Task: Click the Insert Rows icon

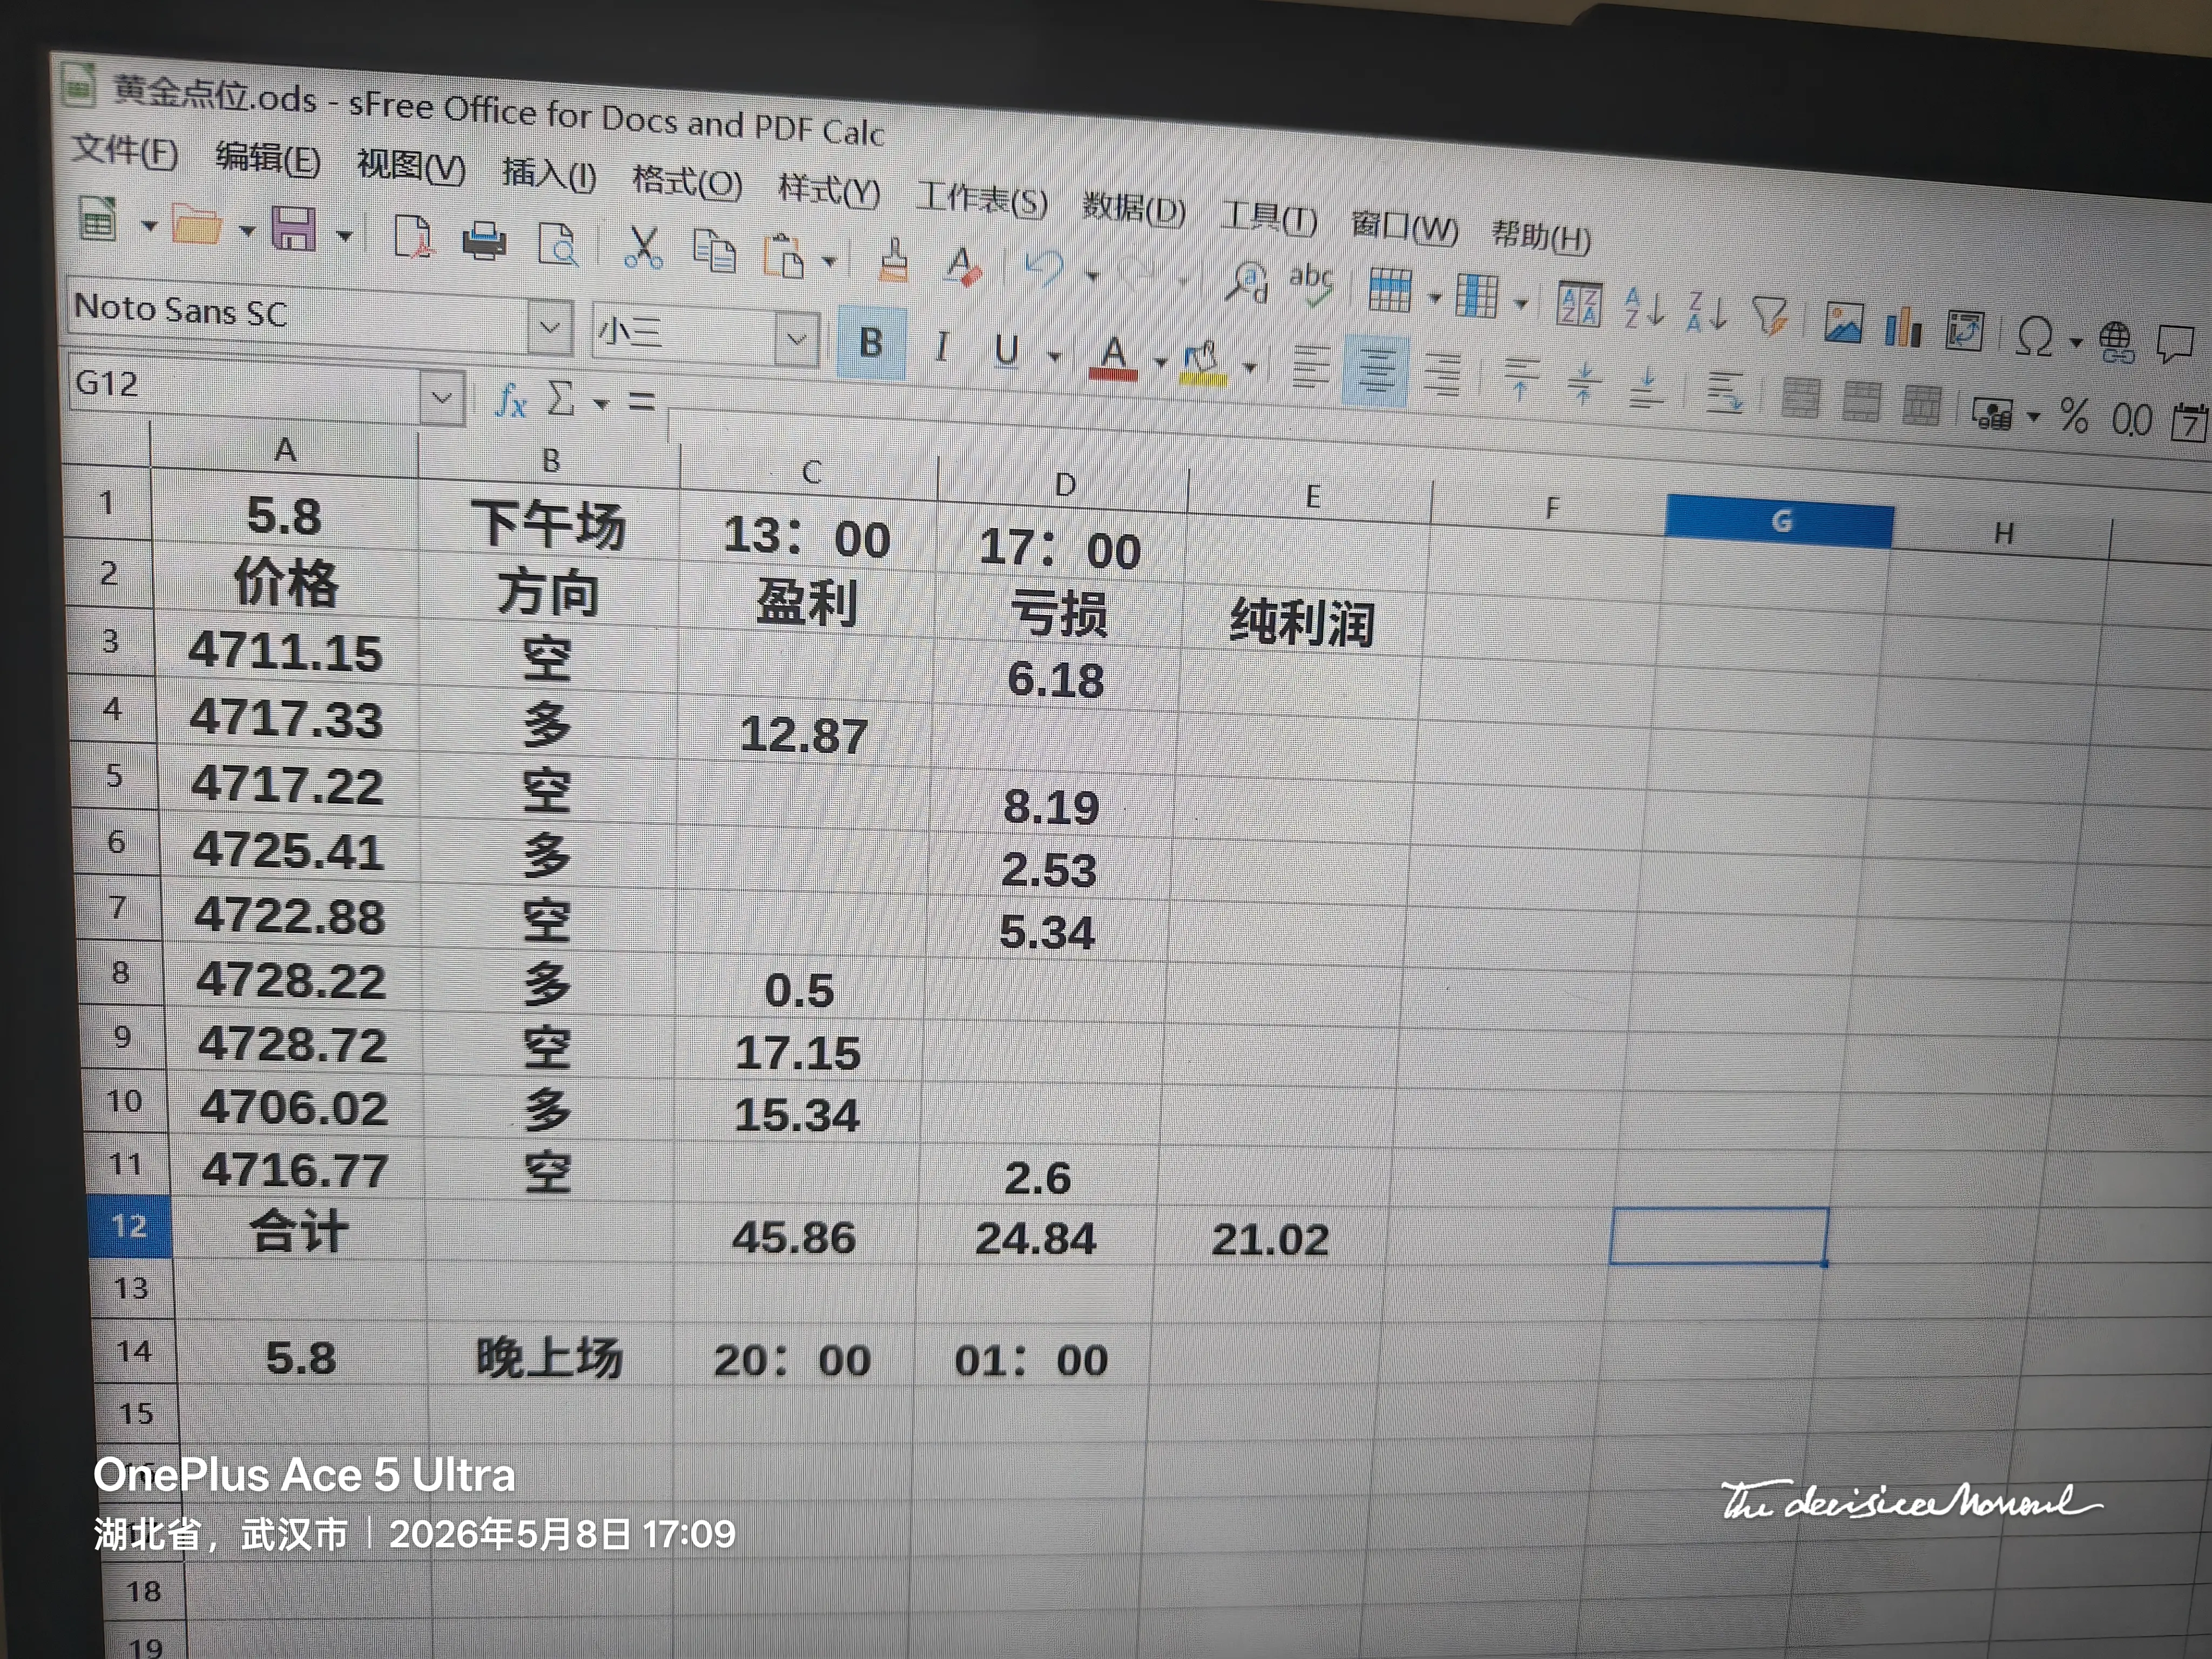Action: pos(1390,291)
